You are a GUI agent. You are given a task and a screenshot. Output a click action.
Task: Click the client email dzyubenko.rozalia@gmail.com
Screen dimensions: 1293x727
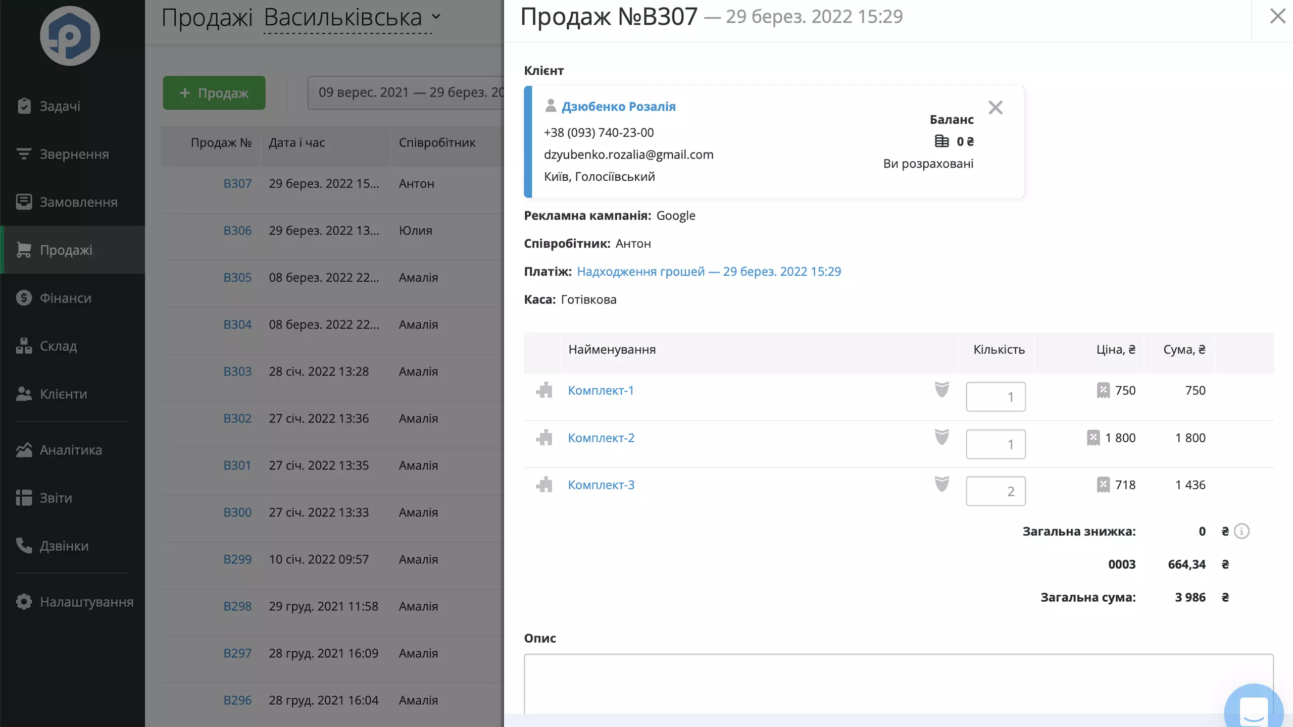(628, 154)
